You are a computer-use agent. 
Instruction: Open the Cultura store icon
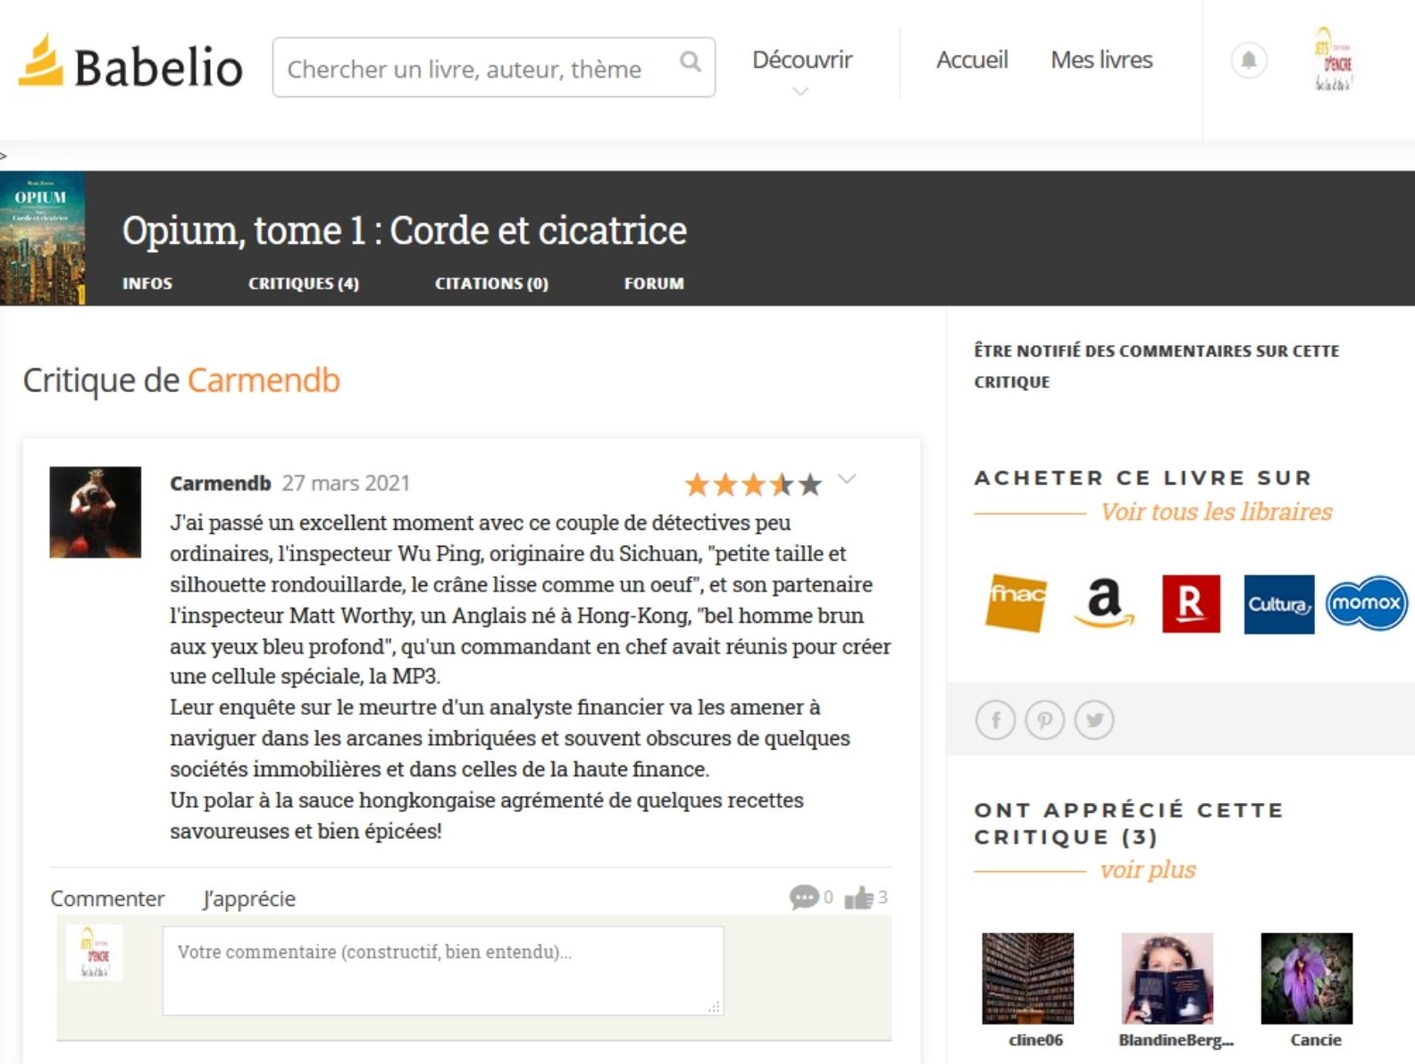pyautogui.click(x=1278, y=604)
